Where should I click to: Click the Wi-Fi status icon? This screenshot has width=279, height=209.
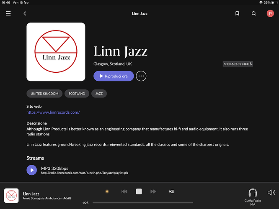pyautogui.click(x=261, y=3)
